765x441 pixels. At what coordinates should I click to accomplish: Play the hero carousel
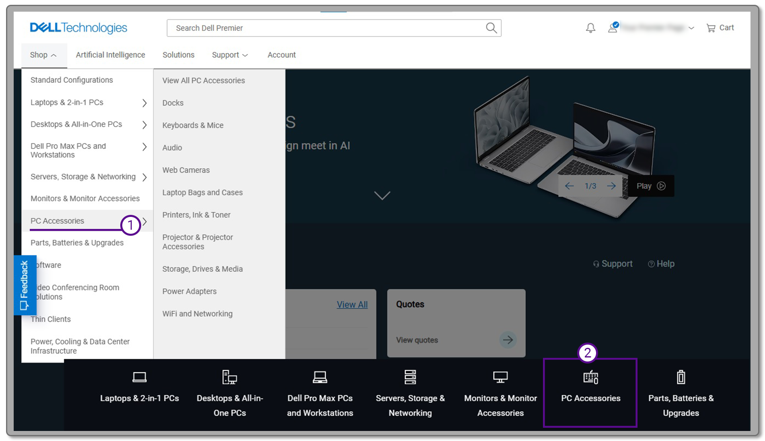click(x=651, y=186)
